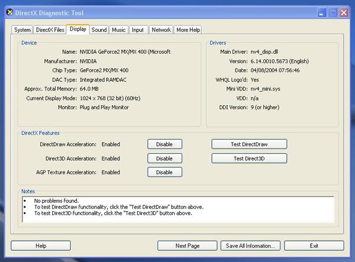Select the Display tab
This screenshot has width=355, height=262.
[x=78, y=29]
